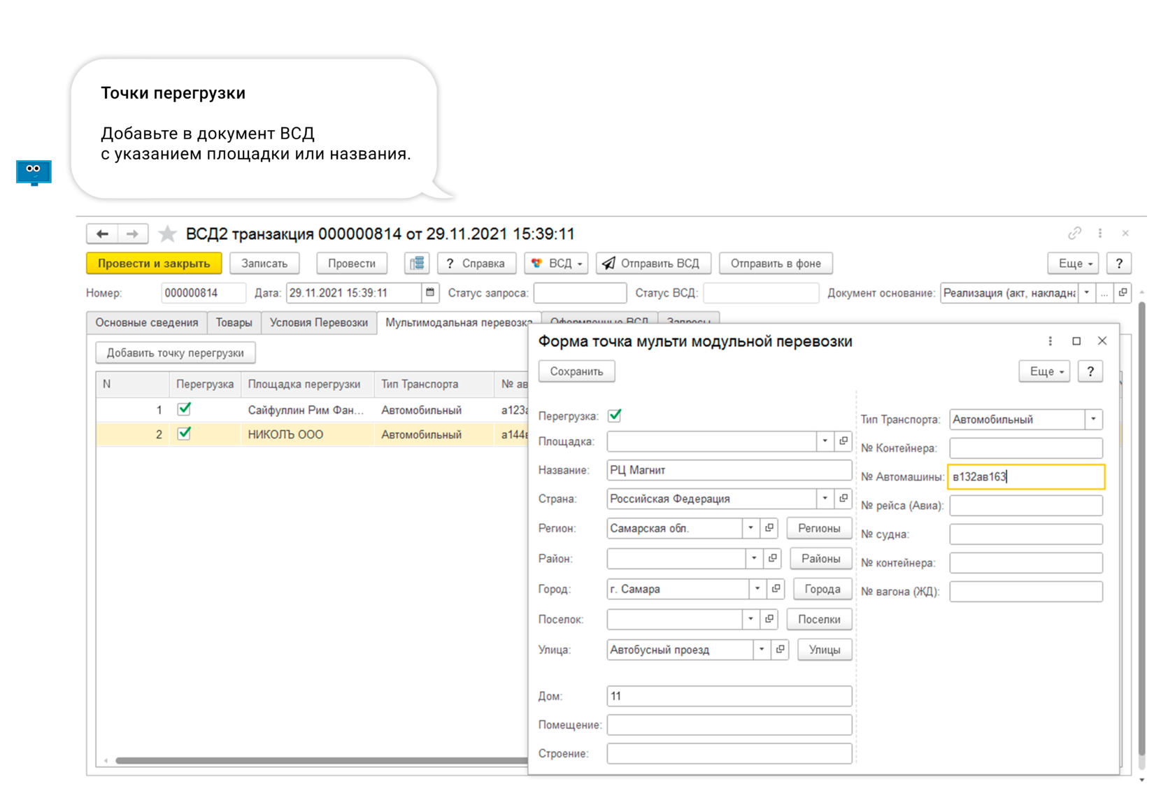This screenshot has height=812, width=1175.
Task: Open the Улицы selection button
Action: [x=825, y=649]
